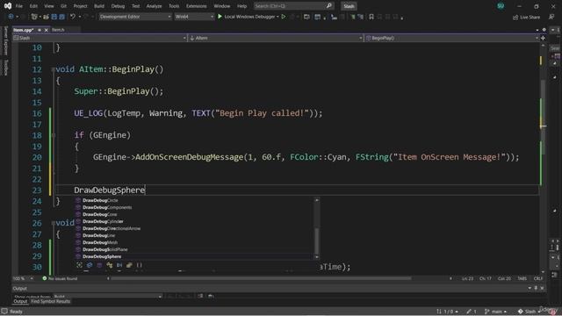Click the Stash solution name button
The height and width of the screenshot is (316, 562).
349,6
